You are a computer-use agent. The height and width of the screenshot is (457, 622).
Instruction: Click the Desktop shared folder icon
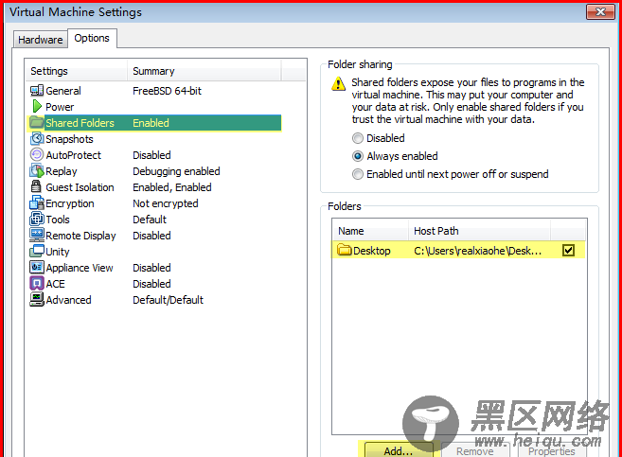[x=345, y=250]
